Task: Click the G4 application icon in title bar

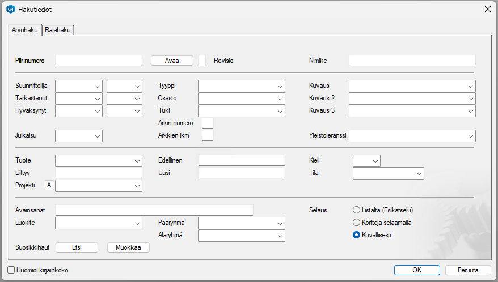Action: pos(10,9)
